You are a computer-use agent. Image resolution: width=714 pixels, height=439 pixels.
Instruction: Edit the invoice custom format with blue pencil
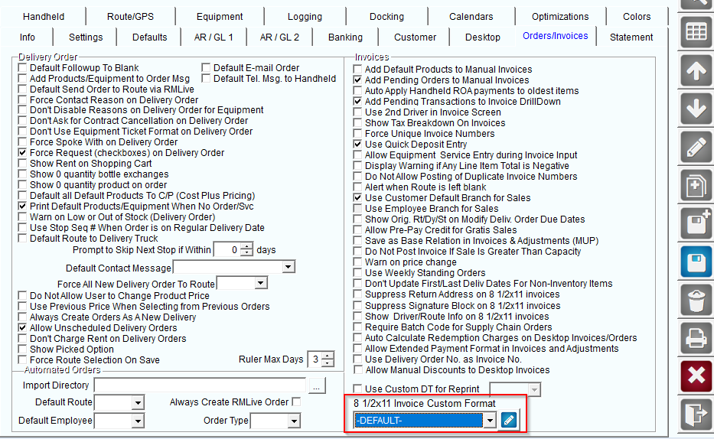click(508, 420)
